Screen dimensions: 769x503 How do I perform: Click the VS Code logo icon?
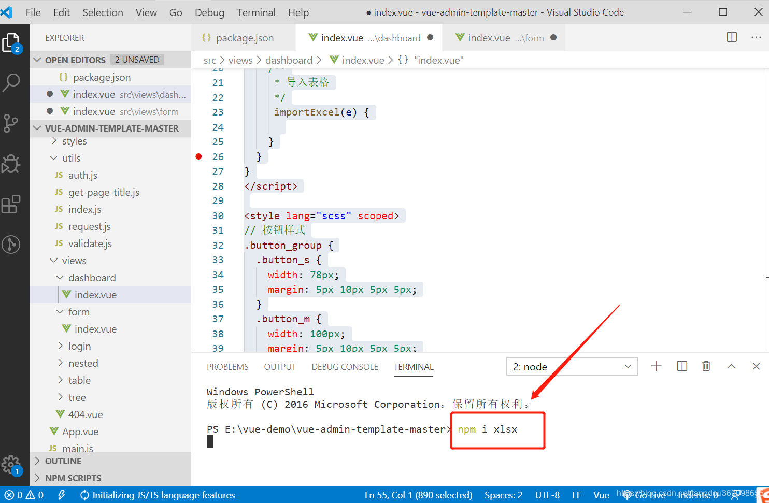tap(6, 12)
